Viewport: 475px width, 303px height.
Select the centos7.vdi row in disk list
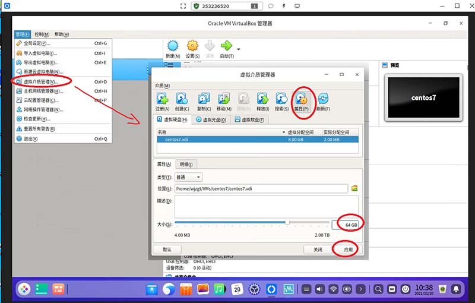(x=258, y=140)
